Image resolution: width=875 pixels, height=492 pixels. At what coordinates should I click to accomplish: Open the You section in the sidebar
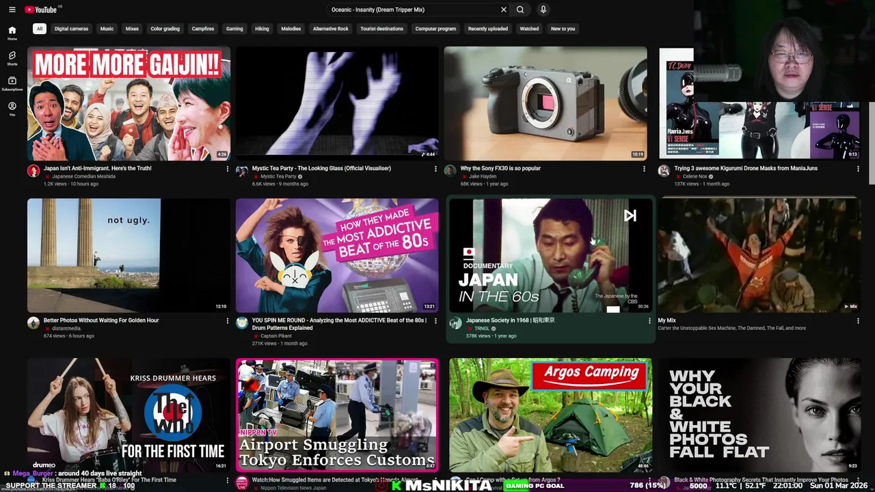click(x=12, y=109)
